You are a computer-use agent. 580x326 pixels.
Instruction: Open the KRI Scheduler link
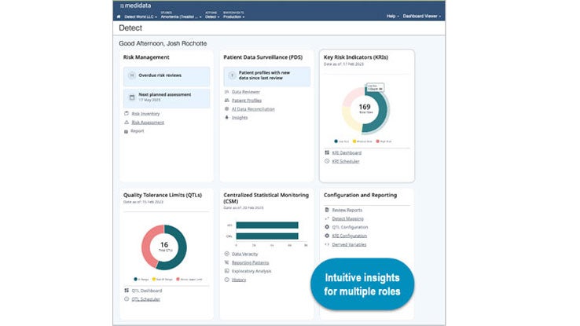pos(346,161)
